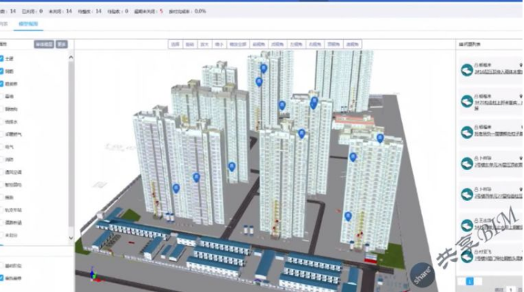Screen dimensions: 524x292
Task: Switch to 顶视角 (top view)
Action: [x=333, y=44]
